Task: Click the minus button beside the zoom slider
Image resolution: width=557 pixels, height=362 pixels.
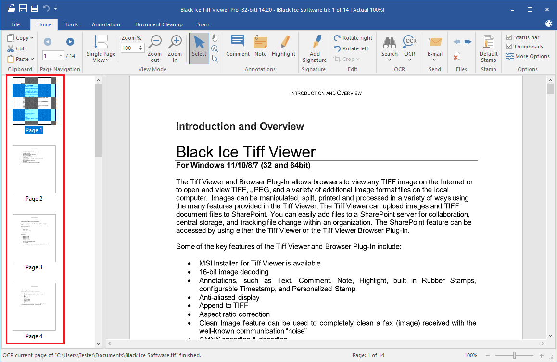Action: pos(488,355)
